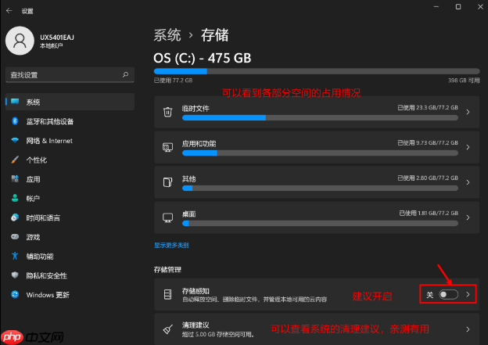Click the trash icon for 临时文件
This screenshot has height=345, width=488.
[167, 112]
